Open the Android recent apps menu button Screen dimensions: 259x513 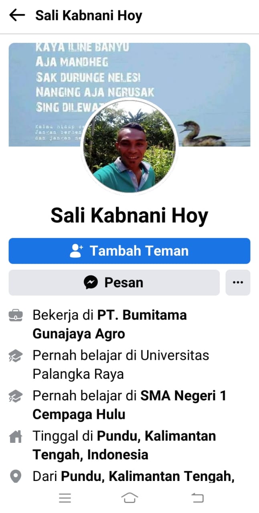(x=65, y=498)
